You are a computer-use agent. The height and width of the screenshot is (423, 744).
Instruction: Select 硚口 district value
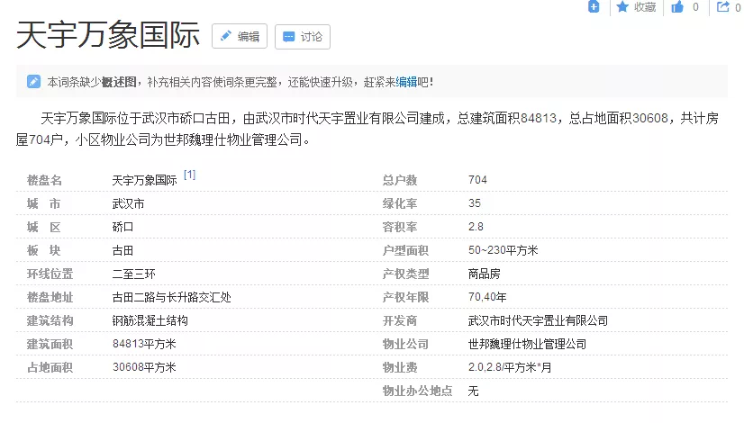[122, 227]
